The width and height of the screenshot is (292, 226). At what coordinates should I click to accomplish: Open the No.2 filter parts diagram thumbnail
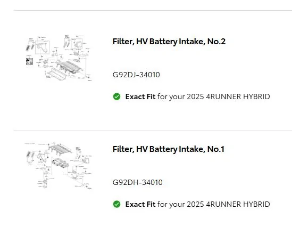pyautogui.click(x=59, y=58)
